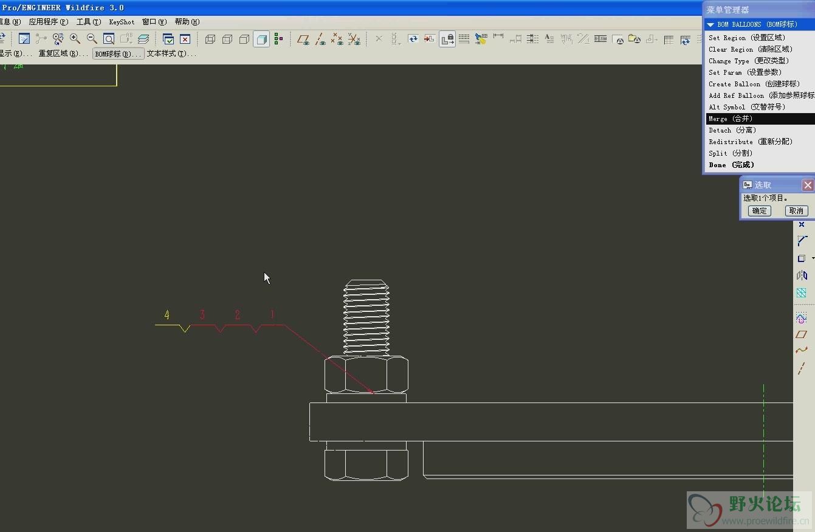815x532 pixels.
Task: Click the Zoom In magnifier icon
Action: (x=75, y=39)
